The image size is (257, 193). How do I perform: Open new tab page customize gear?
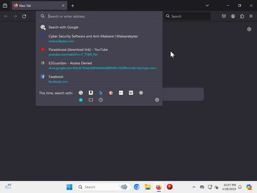click(249, 29)
